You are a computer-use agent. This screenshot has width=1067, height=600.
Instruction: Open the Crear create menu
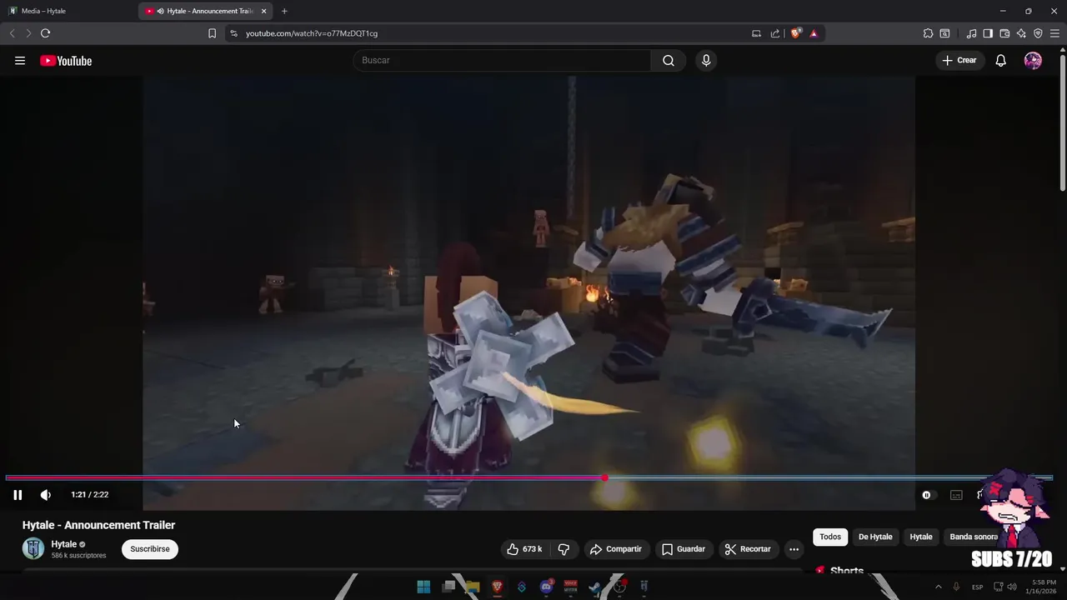tap(959, 60)
